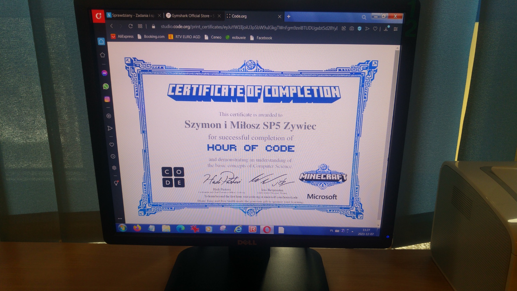Take a snapshot with the camera icon
Viewport: 517px width, 291px height.
pos(352,28)
